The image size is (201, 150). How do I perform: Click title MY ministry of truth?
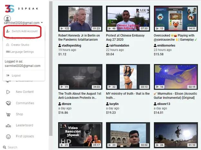[128, 96]
